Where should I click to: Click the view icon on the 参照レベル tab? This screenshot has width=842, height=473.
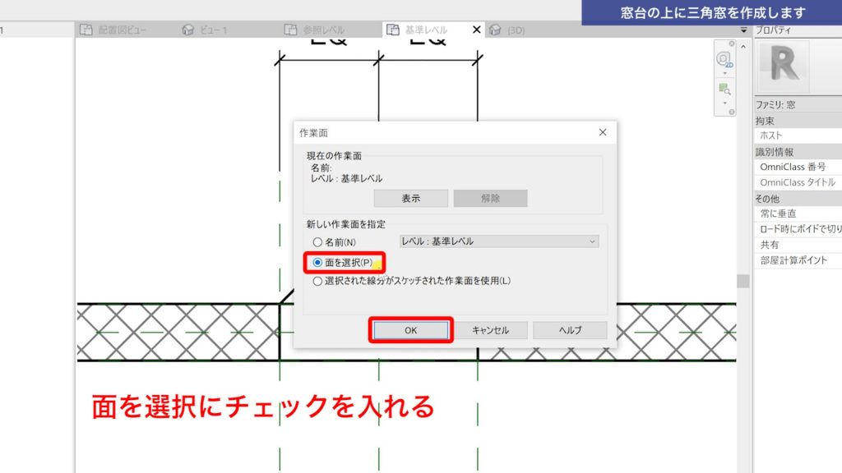tap(289, 29)
